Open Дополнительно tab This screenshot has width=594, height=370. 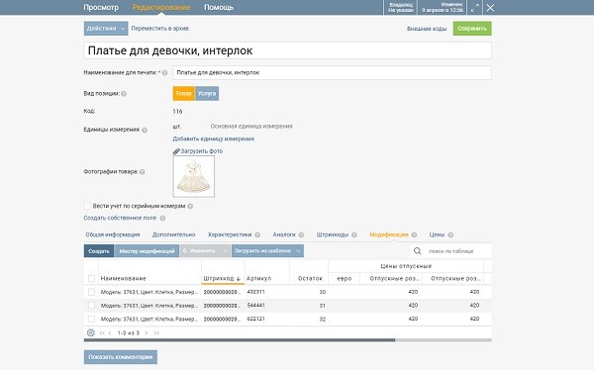coord(174,234)
